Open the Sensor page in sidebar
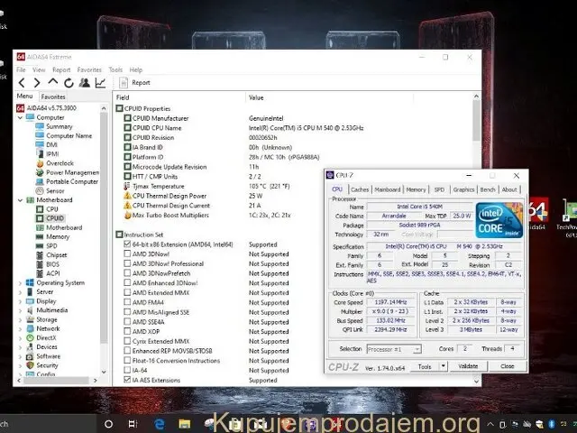Viewport: 577px width, 433px height. [x=55, y=190]
